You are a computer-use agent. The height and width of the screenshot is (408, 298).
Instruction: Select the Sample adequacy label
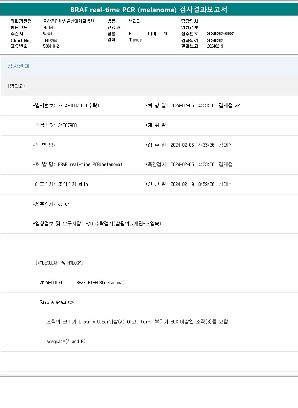57,302
